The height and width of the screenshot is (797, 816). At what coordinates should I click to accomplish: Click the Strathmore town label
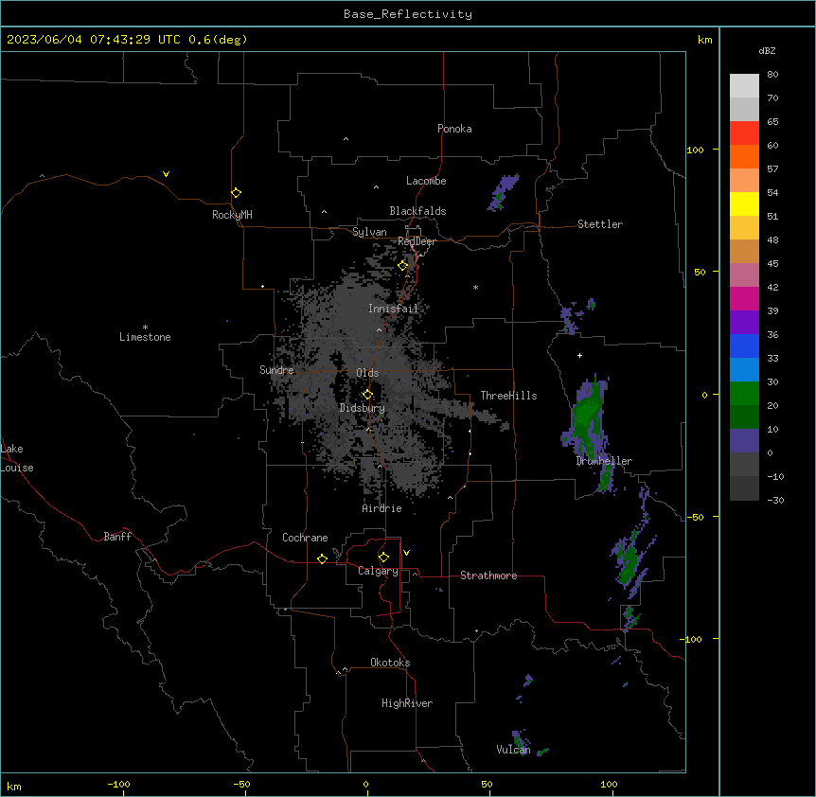coord(488,576)
